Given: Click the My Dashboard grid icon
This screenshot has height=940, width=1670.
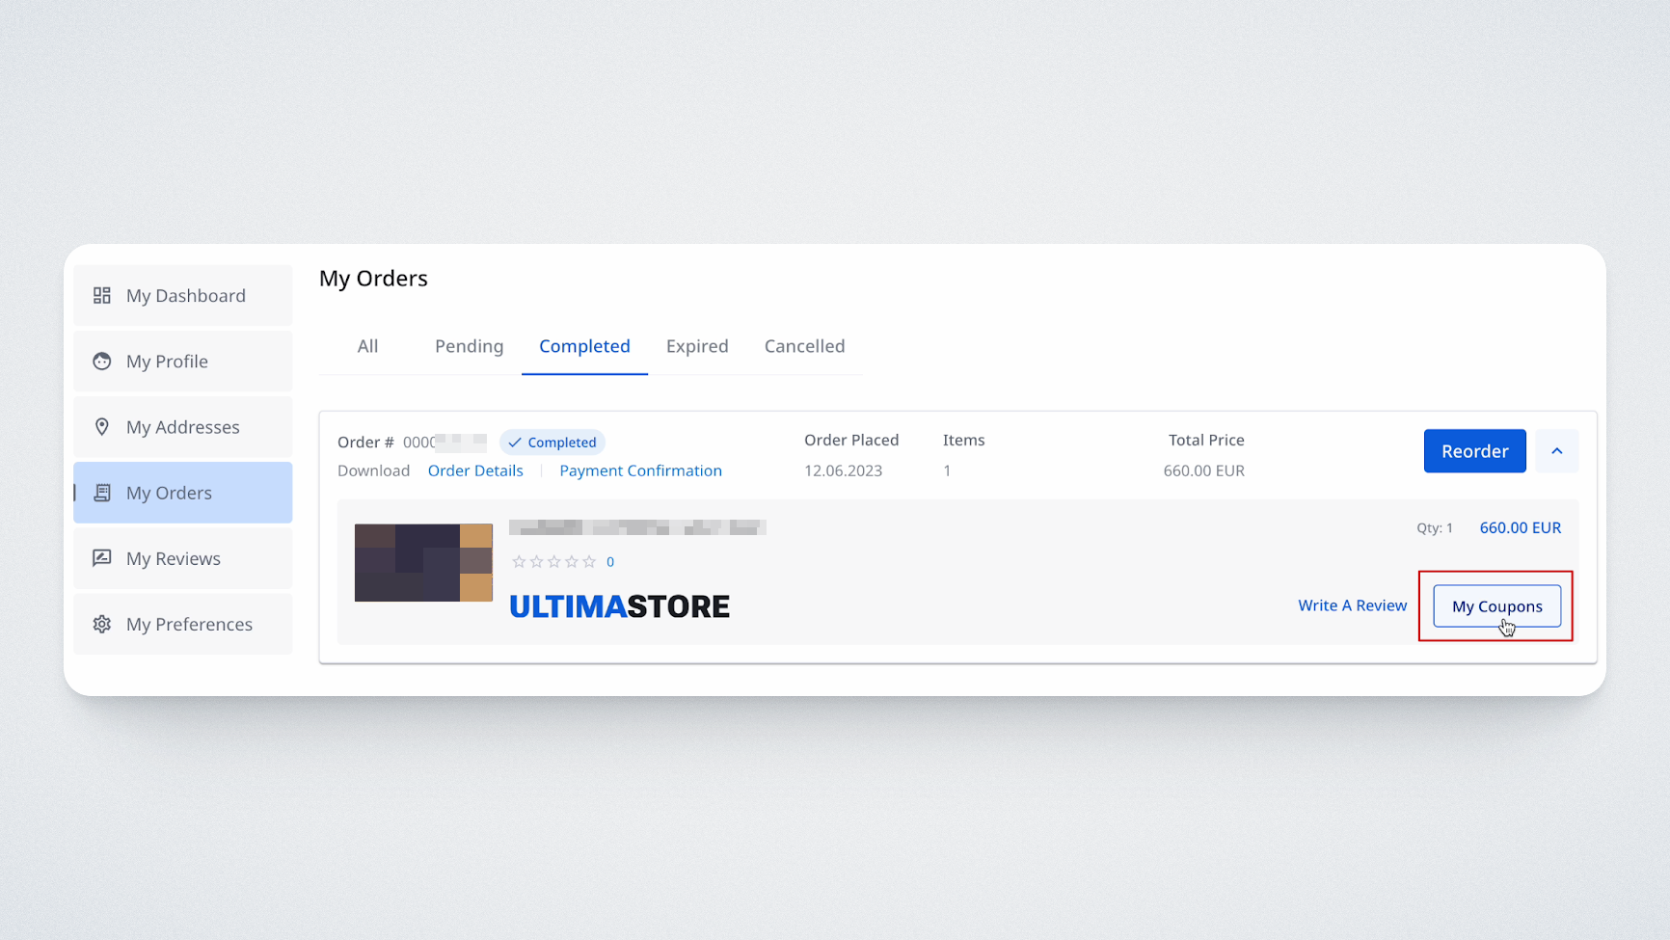Looking at the screenshot, I should (x=102, y=296).
